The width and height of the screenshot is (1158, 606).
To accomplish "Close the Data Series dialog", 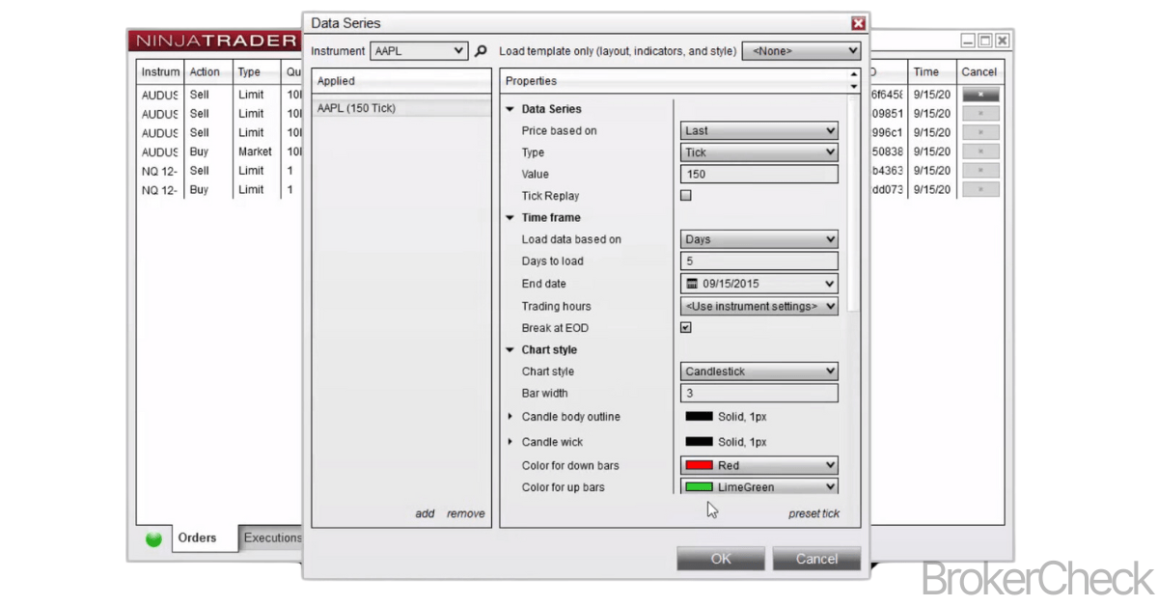I will (x=858, y=23).
